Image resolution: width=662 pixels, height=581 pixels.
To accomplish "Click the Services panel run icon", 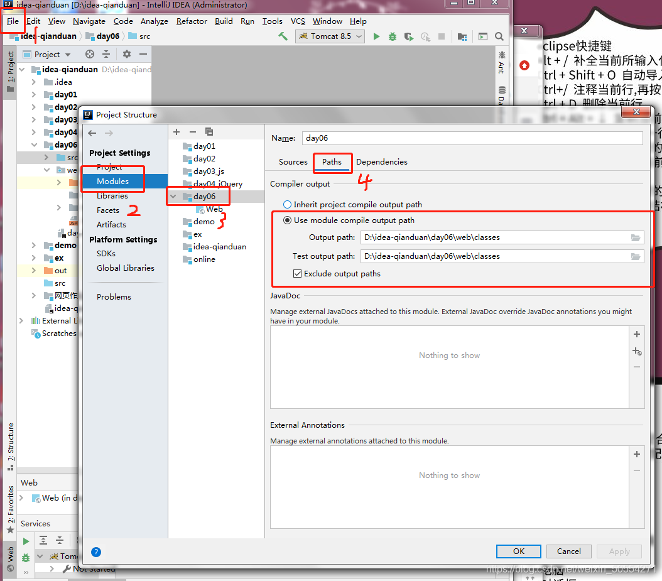I will tap(26, 541).
